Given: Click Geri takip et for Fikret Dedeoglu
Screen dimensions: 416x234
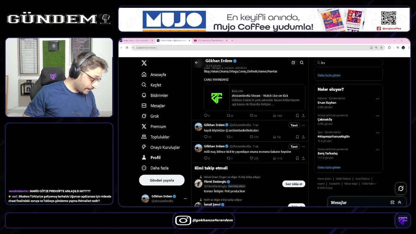Looking at the screenshot, I should [293, 184].
